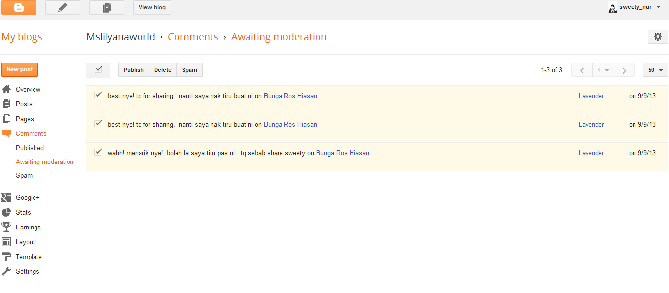Open the pencil new-post editor icon
Screen dimensions: 669x293
[x=63, y=7]
